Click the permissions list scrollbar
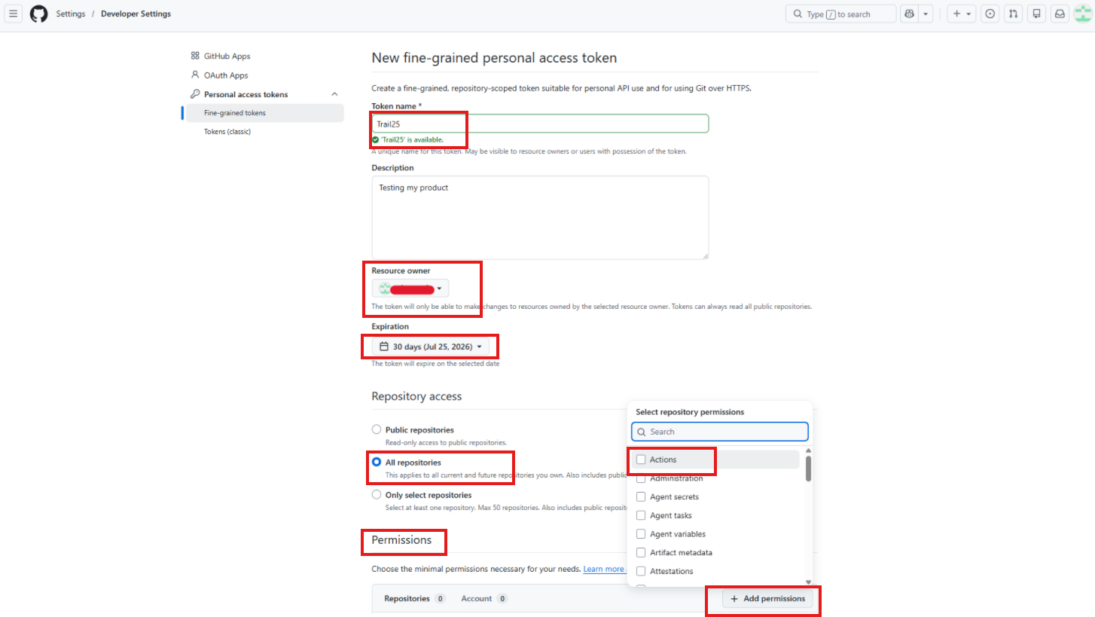The height and width of the screenshot is (617, 1095). [808, 468]
